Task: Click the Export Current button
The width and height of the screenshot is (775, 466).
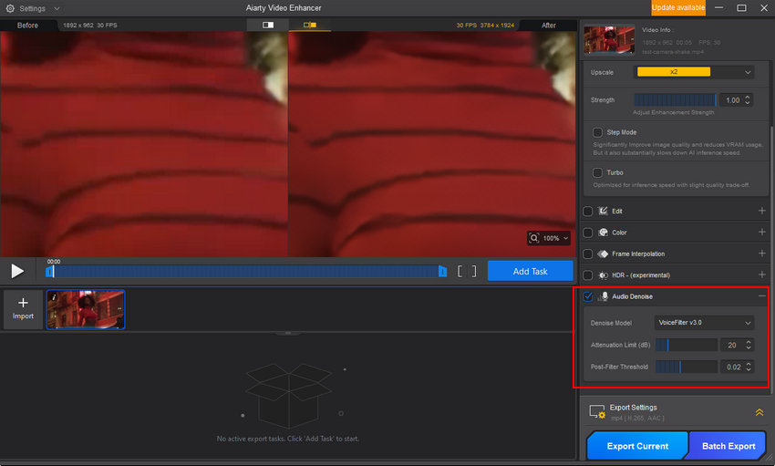Action: point(637,446)
